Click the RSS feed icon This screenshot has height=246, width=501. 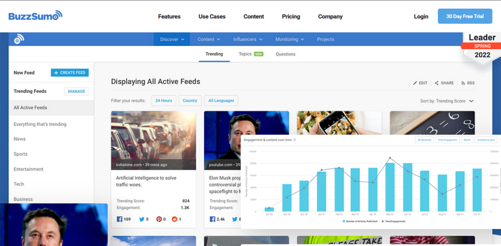click(463, 83)
